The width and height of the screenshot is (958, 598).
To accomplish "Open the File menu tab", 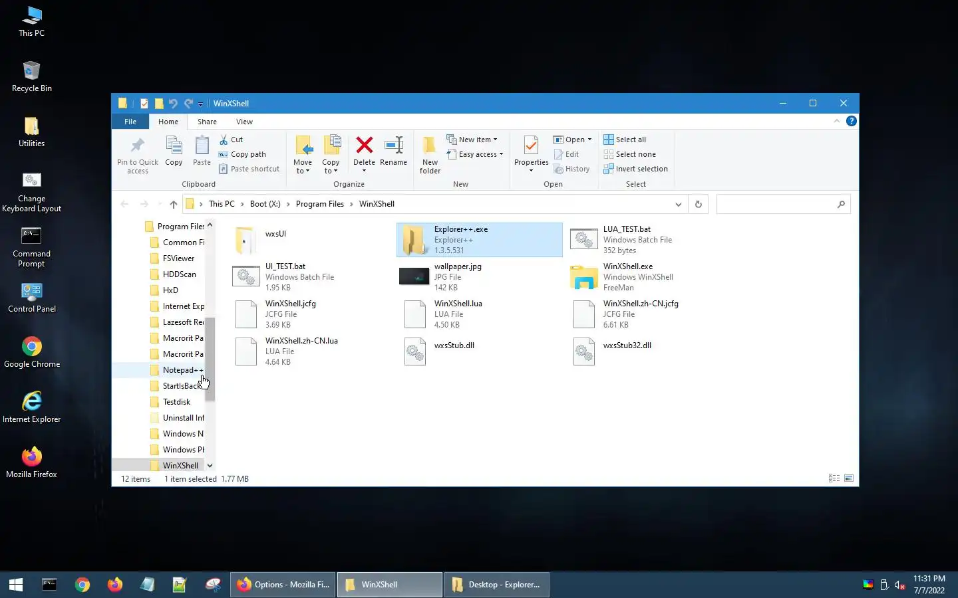I will [x=130, y=122].
